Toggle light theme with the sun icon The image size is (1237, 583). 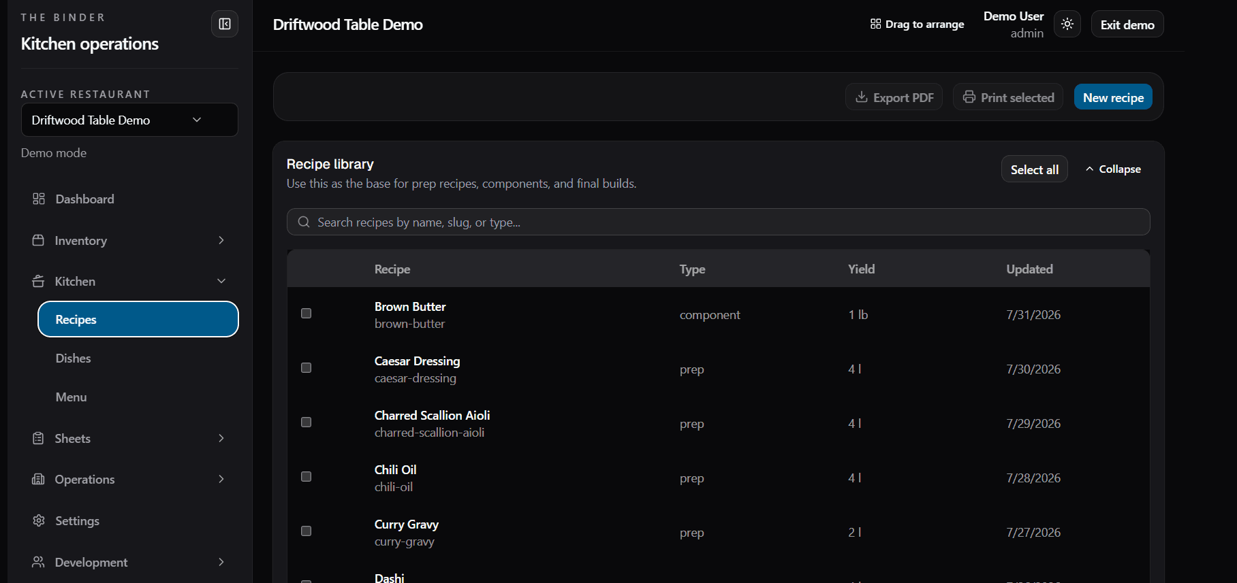(x=1067, y=24)
